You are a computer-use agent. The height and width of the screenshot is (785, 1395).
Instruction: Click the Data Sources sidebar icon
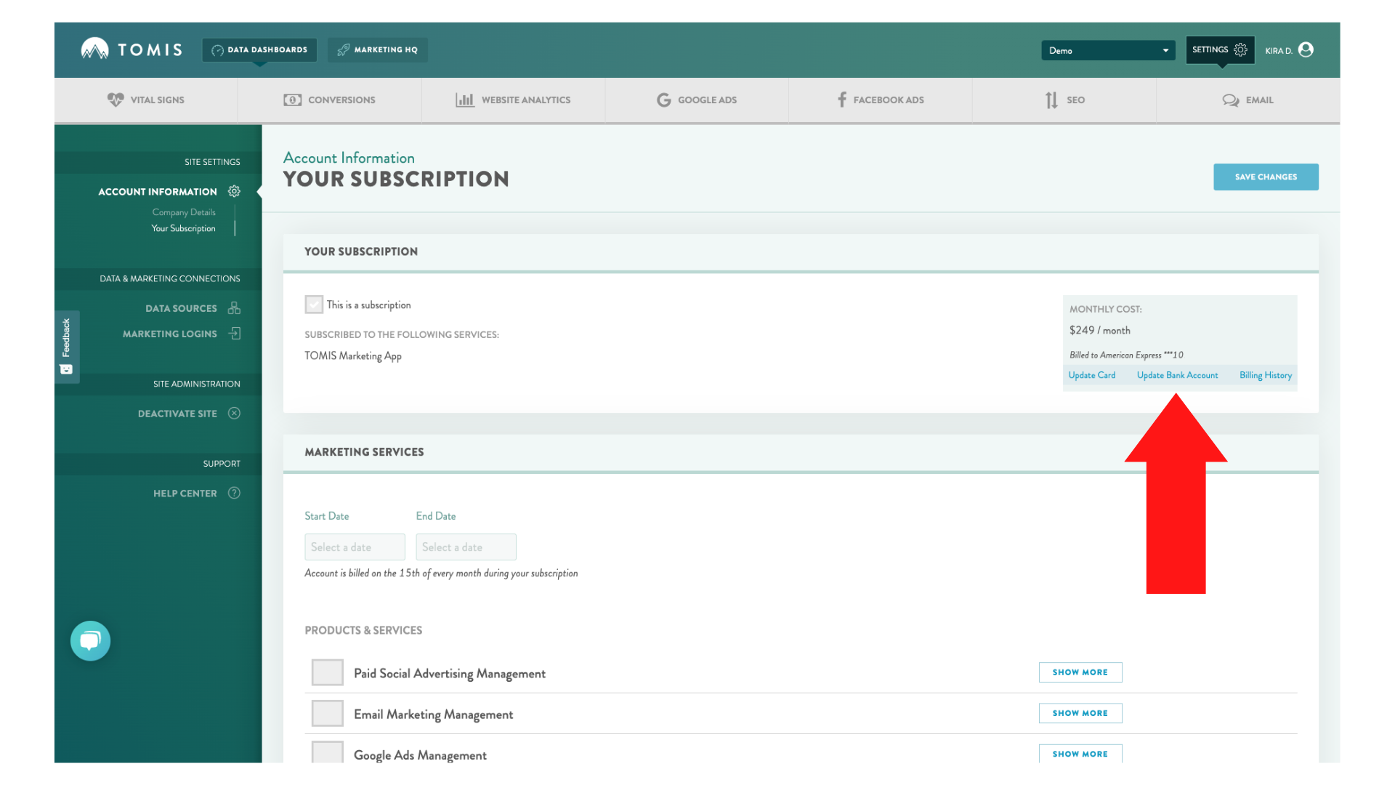coord(234,307)
